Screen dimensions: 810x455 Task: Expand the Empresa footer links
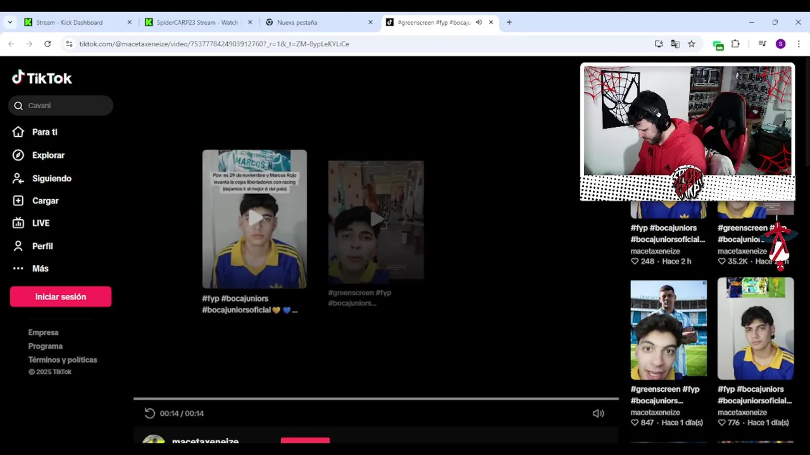tap(43, 332)
